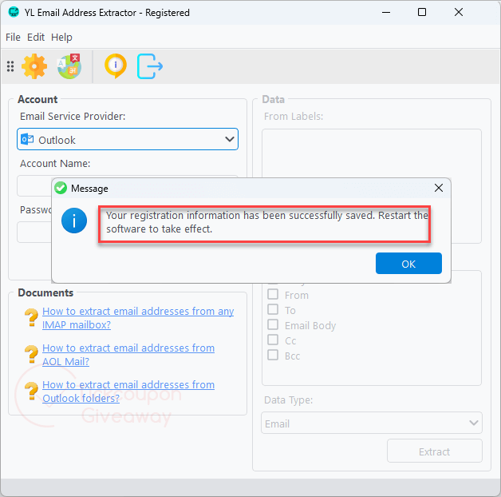This screenshot has width=501, height=497.
Task: Click the From Labels list box
Action: coord(372,153)
